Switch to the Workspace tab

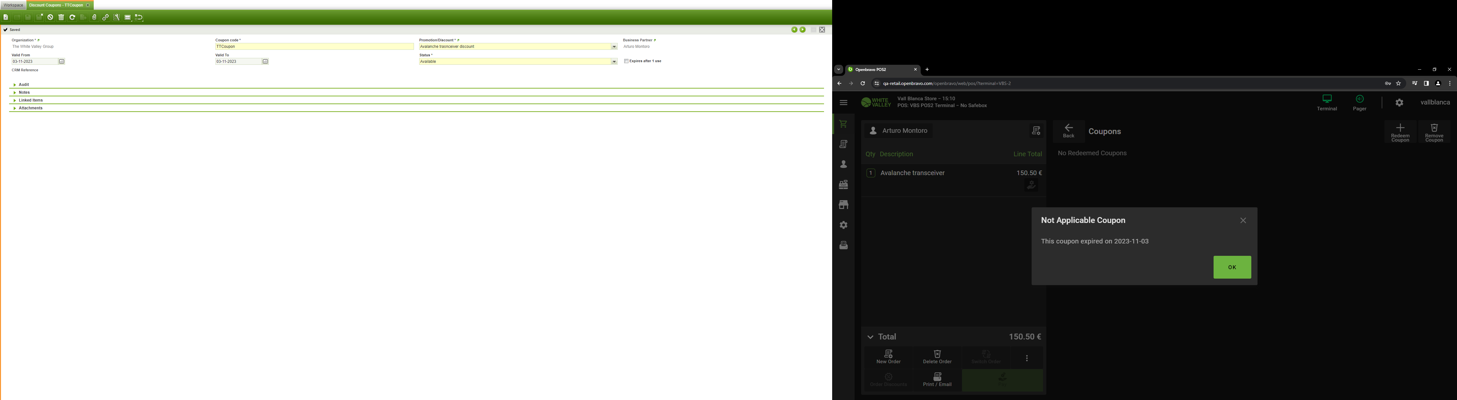[13, 5]
